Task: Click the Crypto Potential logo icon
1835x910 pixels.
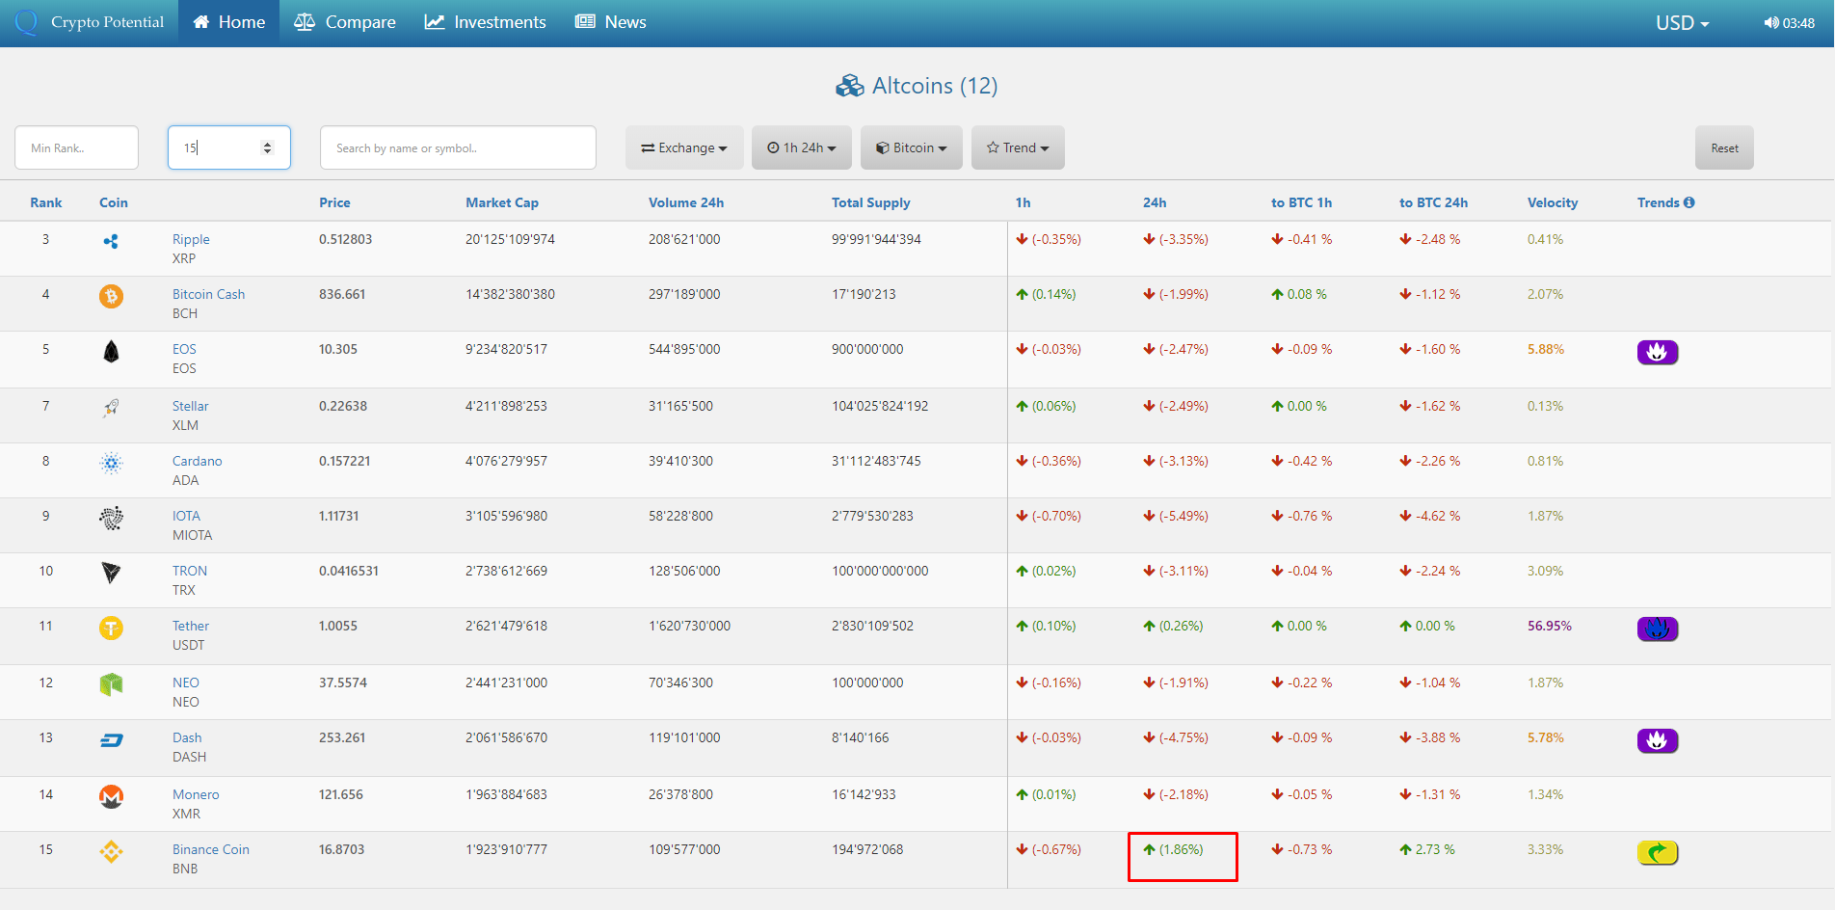Action: click(26, 22)
